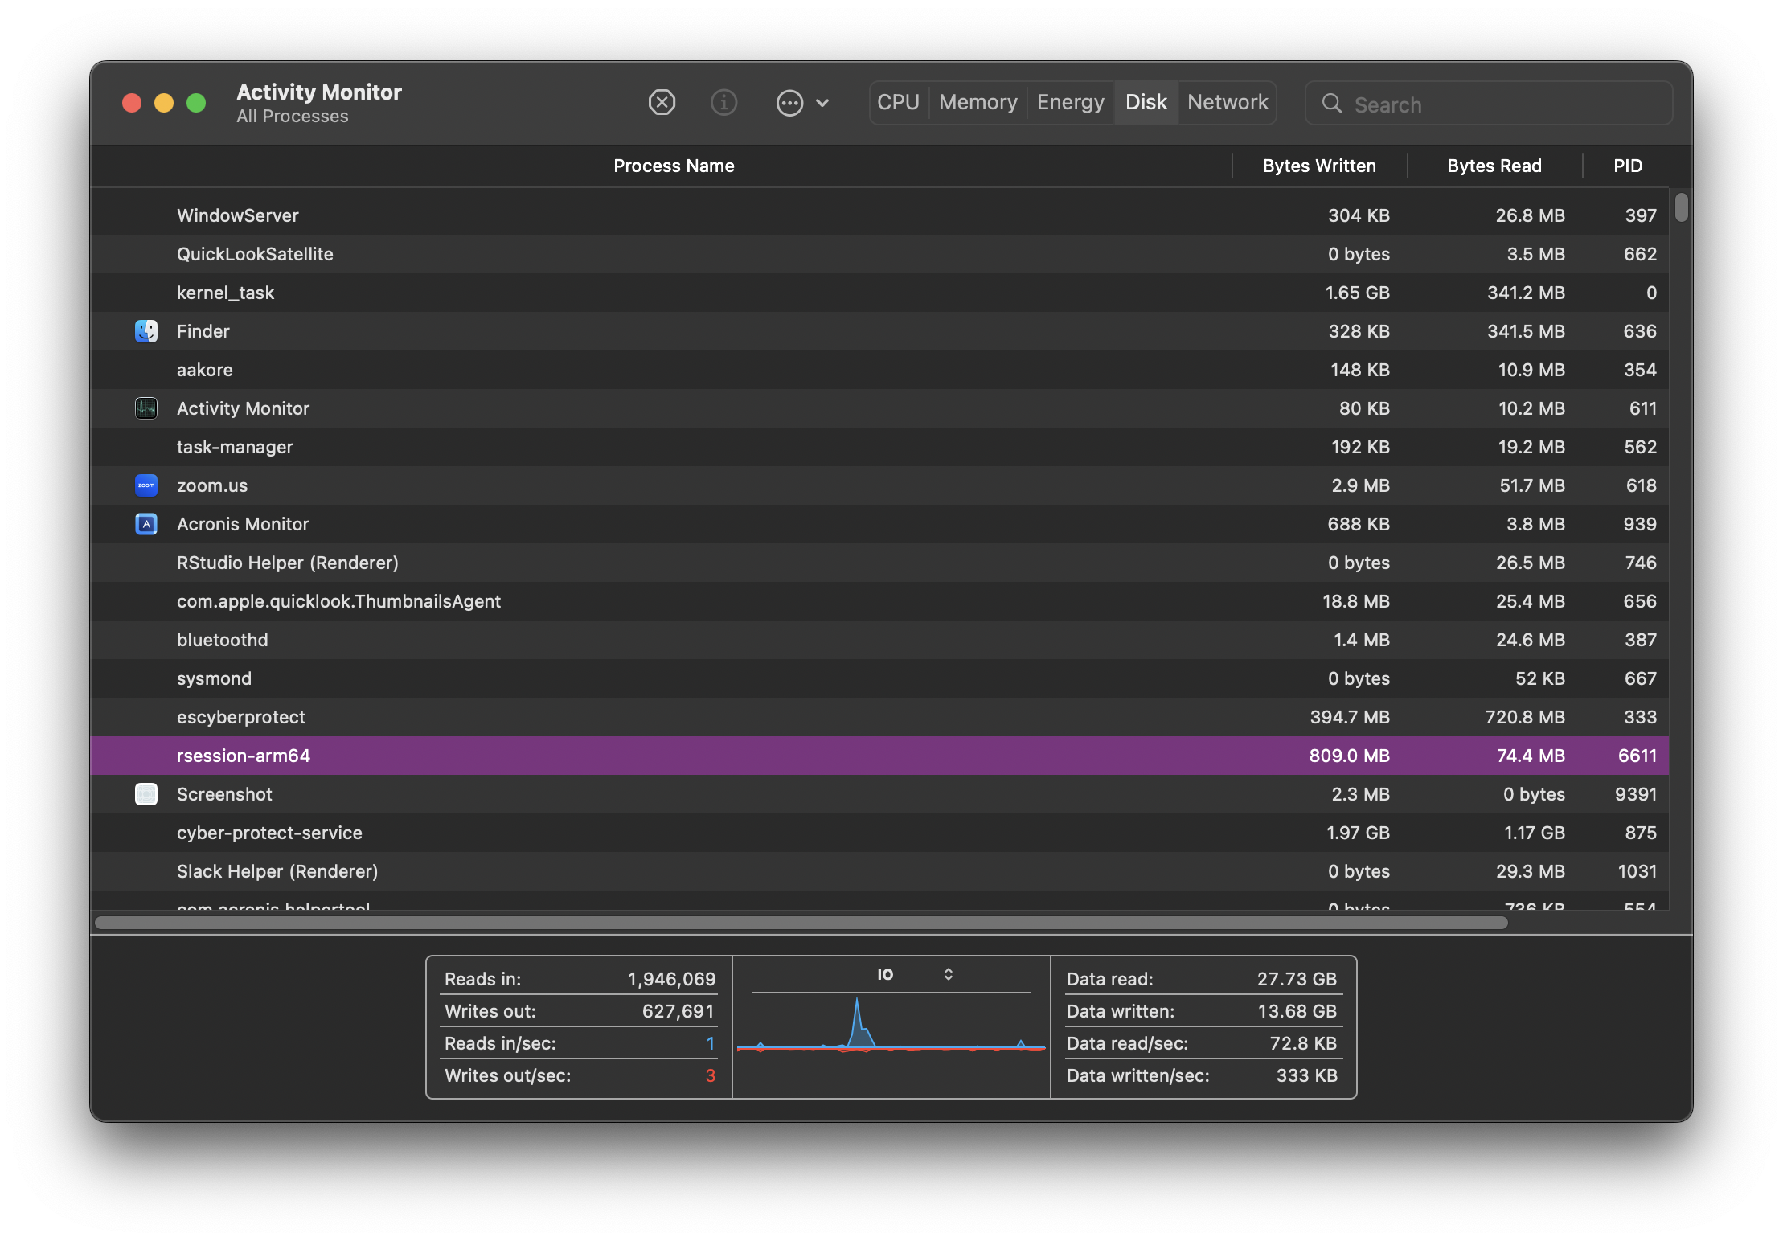Image resolution: width=1783 pixels, height=1241 pixels.
Task: Click the Activity Monitor row icon
Action: click(146, 408)
